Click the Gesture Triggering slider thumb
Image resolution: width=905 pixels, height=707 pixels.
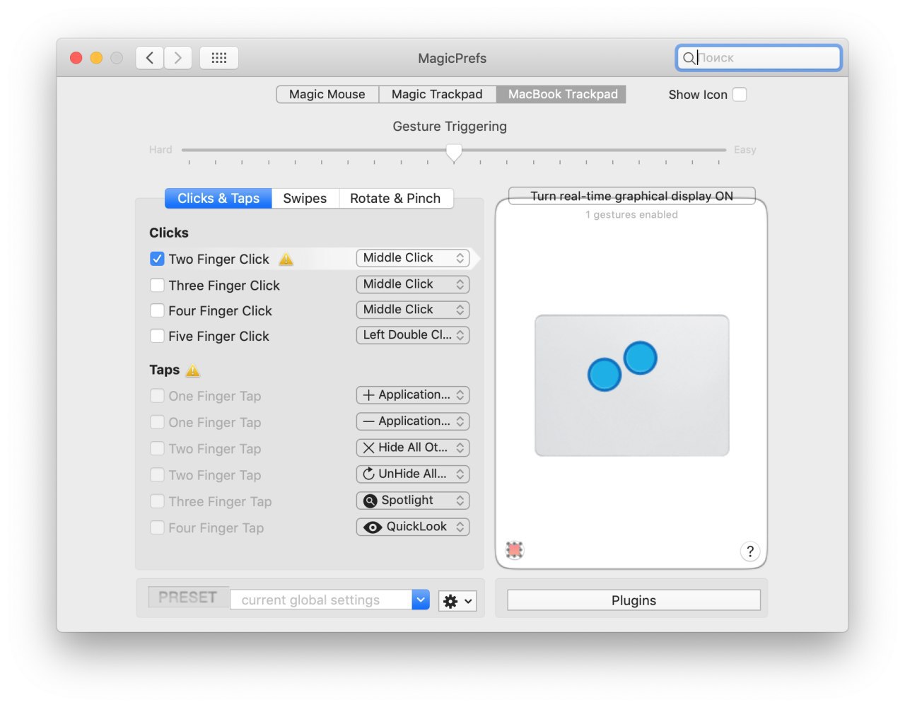454,152
